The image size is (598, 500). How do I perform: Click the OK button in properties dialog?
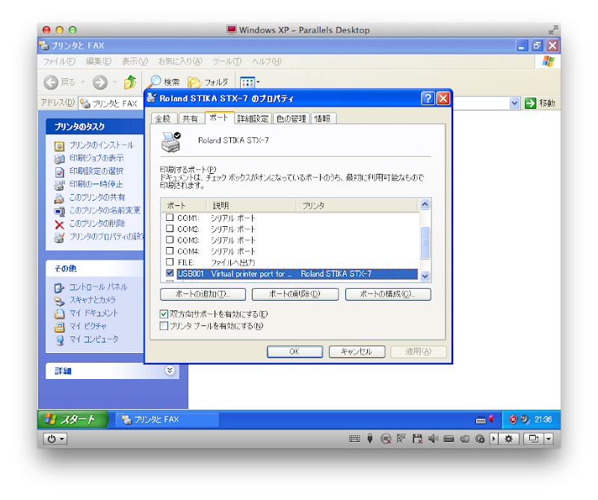coord(295,351)
